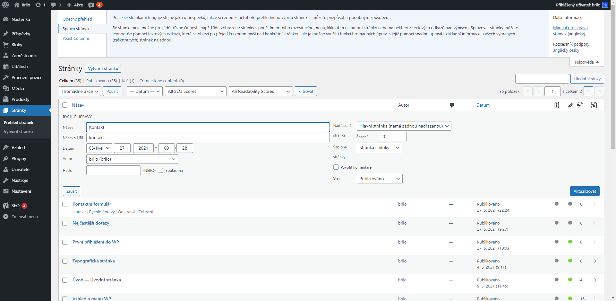
Task: Sort by SEO score column icon
Action: click(557, 105)
